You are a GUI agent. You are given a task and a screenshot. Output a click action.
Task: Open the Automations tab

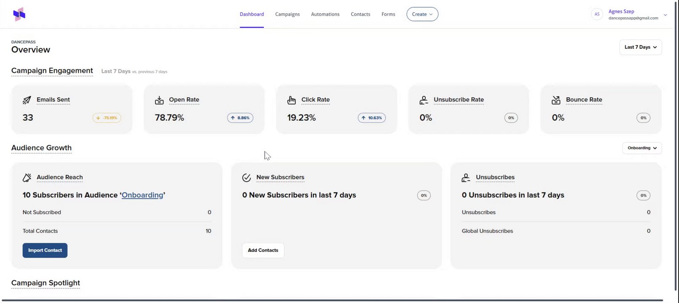tap(325, 14)
